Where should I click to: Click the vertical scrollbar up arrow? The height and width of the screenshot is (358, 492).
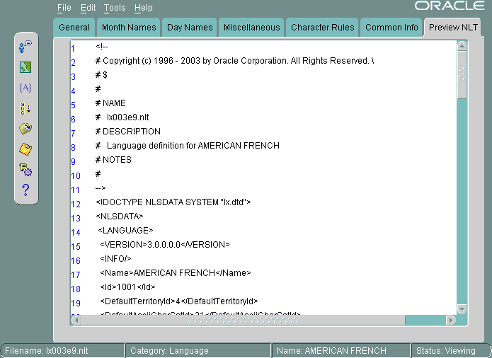pos(462,46)
